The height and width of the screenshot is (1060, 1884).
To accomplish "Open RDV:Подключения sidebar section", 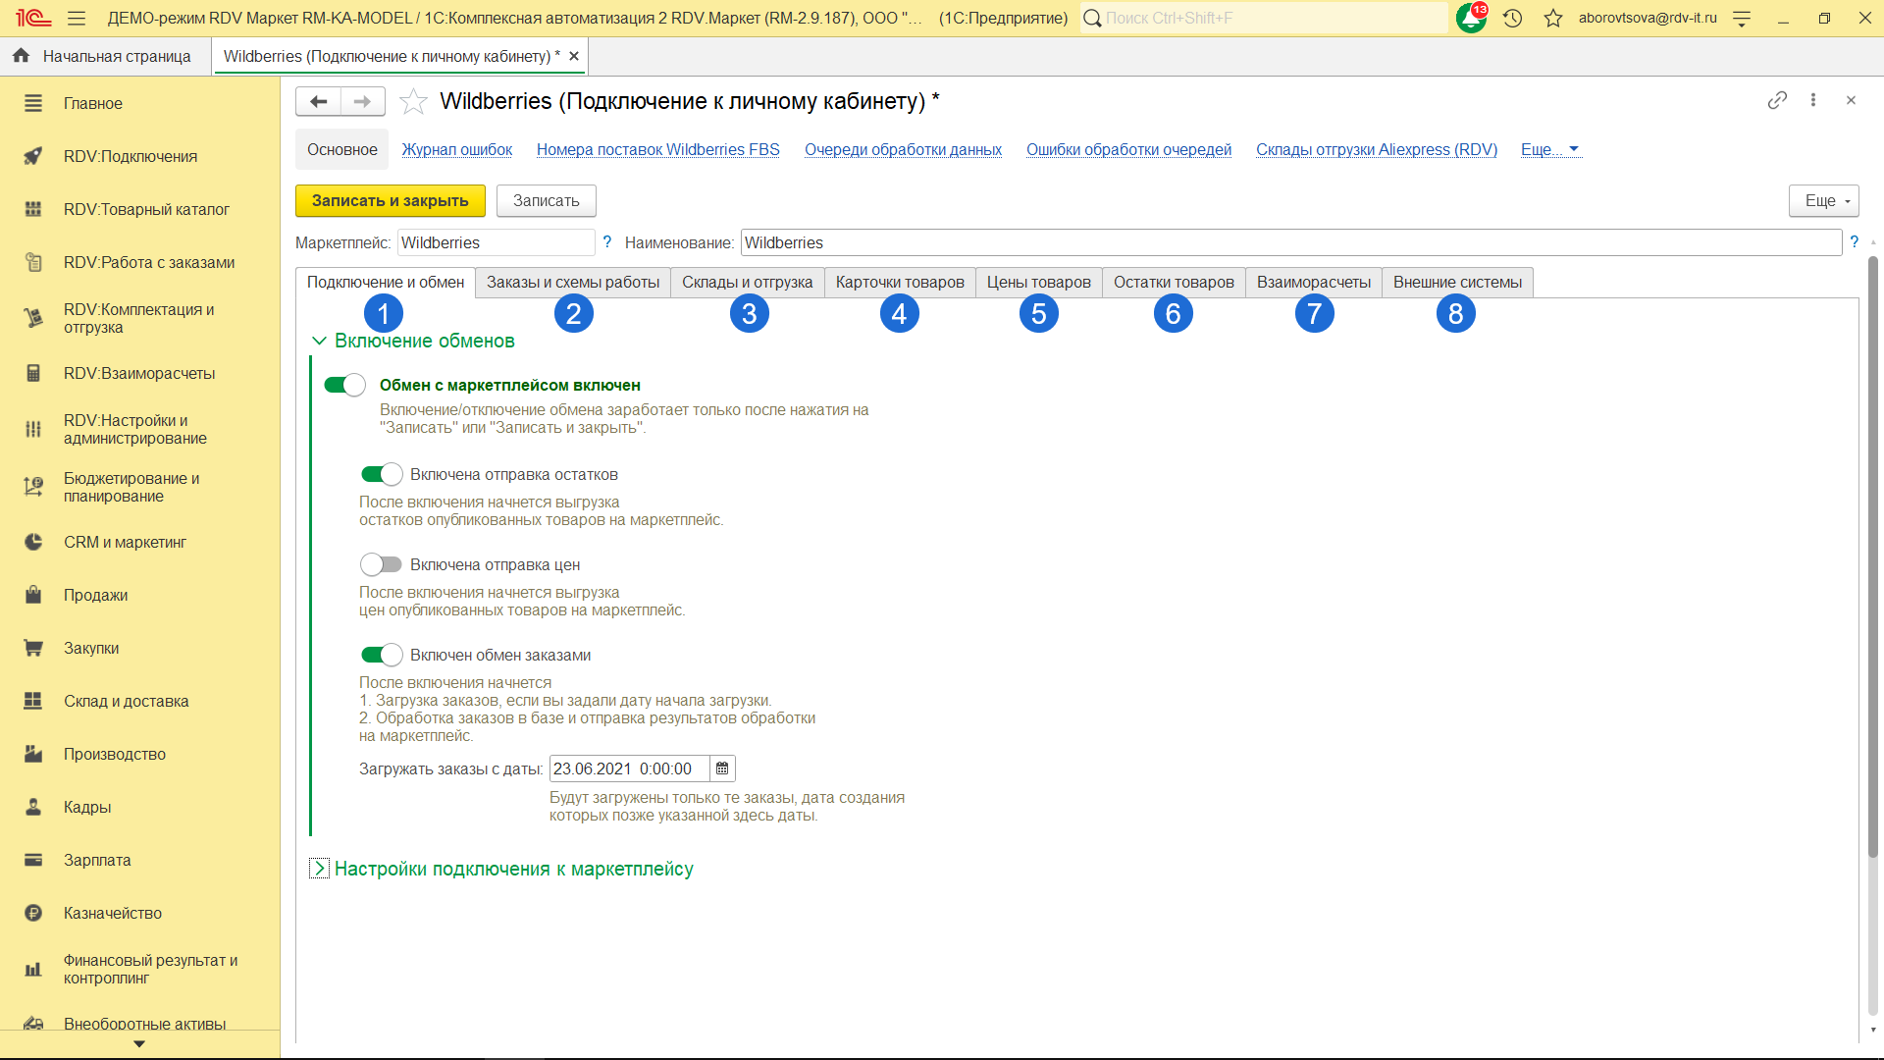I will (130, 156).
